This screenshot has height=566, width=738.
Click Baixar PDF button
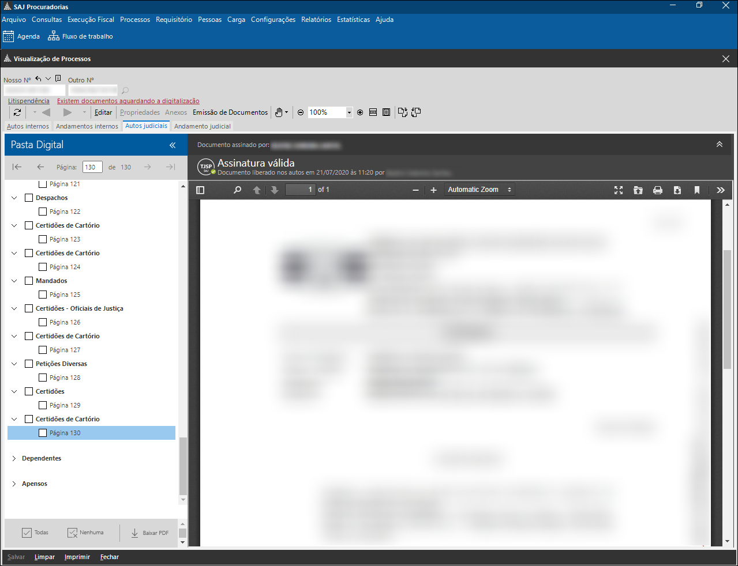(149, 533)
